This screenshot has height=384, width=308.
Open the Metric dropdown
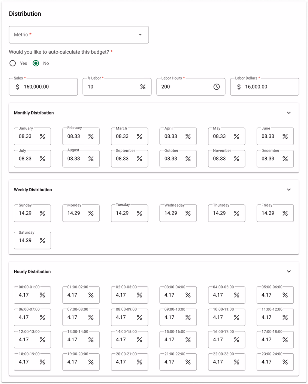tap(79, 34)
